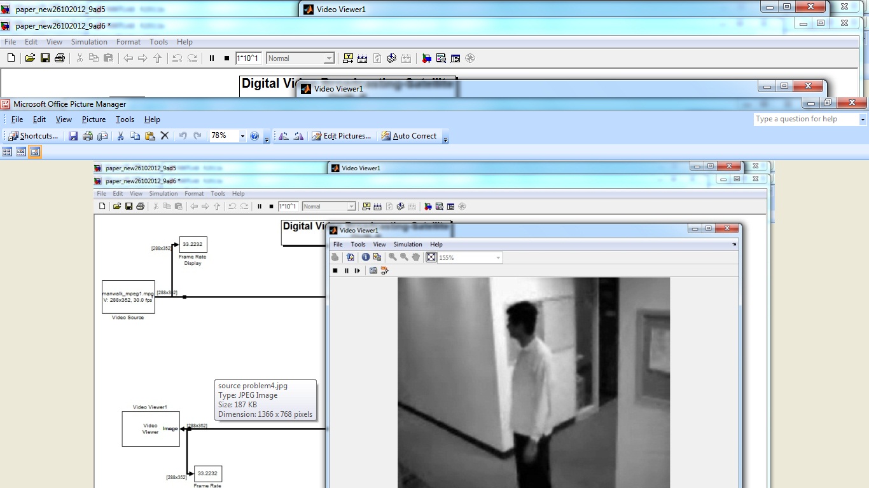869x488 pixels.
Task: Redo in Picture Manager toolbar
Action: click(x=197, y=136)
